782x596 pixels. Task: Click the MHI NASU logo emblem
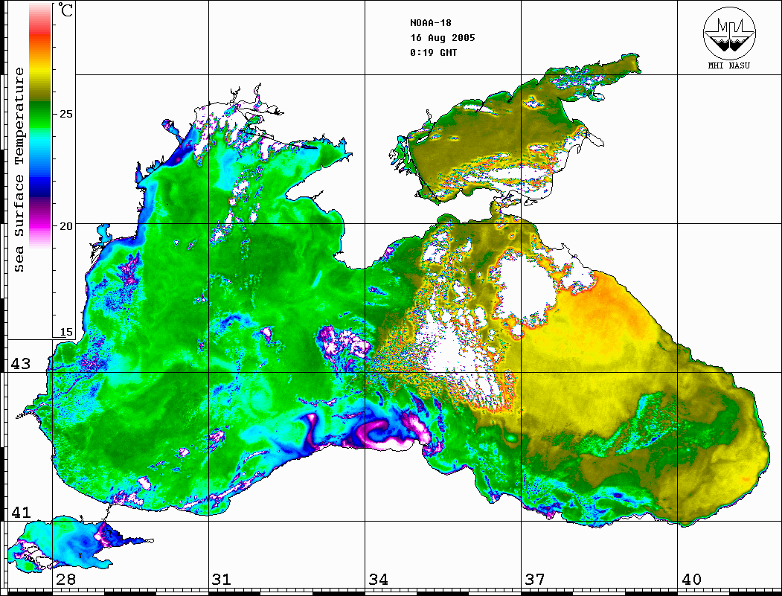(729, 33)
